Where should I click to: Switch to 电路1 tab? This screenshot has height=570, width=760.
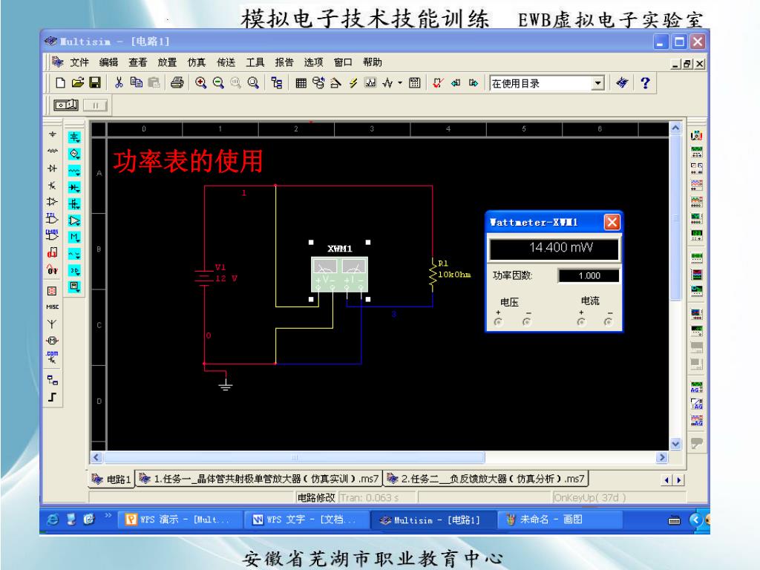(111, 479)
